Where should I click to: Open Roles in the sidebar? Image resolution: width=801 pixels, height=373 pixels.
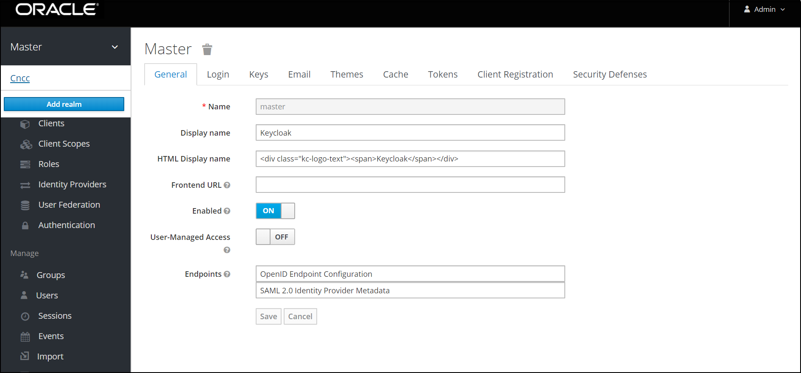tap(49, 164)
